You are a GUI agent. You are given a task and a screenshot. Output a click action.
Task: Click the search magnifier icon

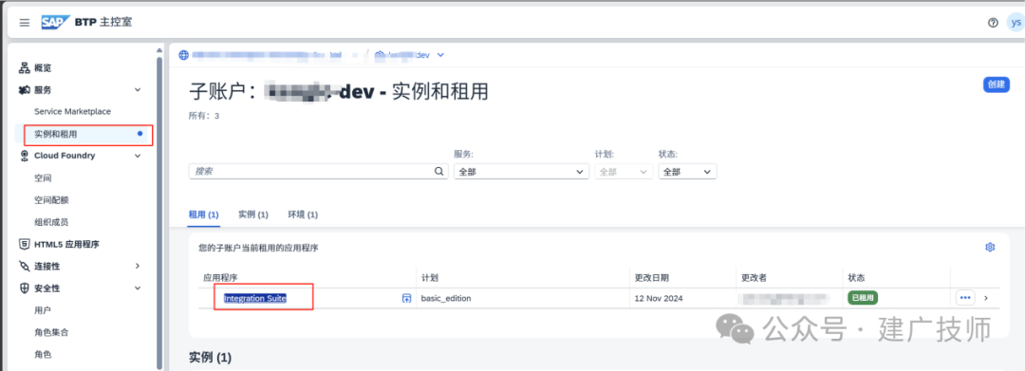pos(439,171)
